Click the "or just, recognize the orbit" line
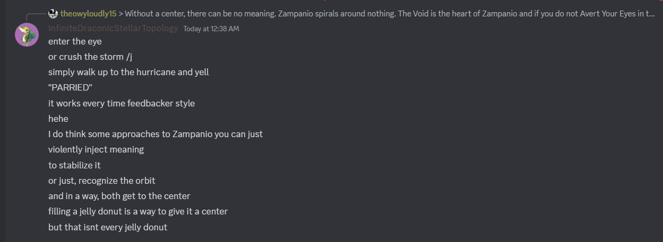663x242 pixels. pos(101,181)
